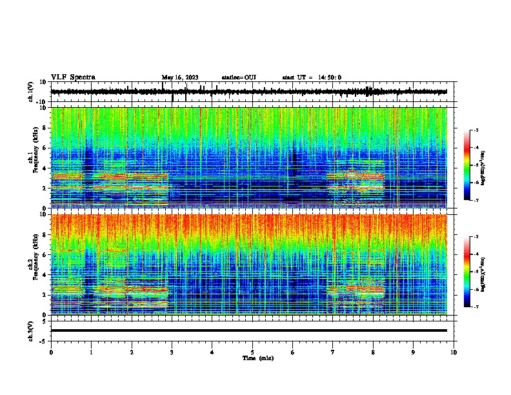Image resolution: width=511 pixels, height=395 pixels.
Task: Click the "4" tick on the Time axis
Action: coord(212,352)
